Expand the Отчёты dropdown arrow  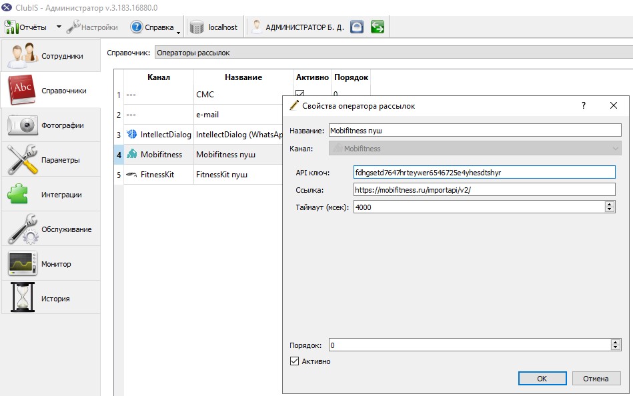coord(59,27)
